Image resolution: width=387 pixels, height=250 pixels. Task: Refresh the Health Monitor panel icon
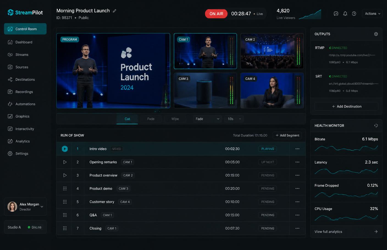coord(376,126)
